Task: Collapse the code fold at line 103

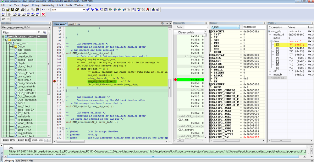Action: pyautogui.click(x=64, y=53)
